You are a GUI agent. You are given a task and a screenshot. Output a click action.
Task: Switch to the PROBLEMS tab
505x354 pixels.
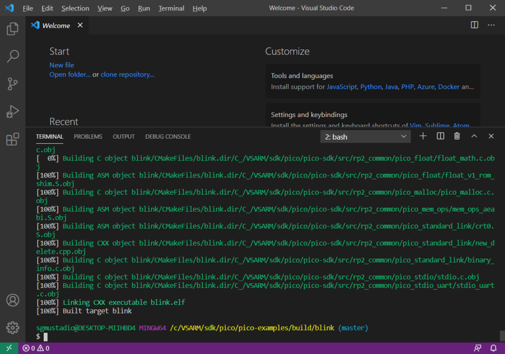point(88,136)
